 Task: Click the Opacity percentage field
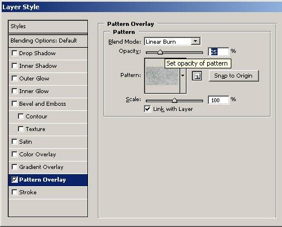pyautogui.click(x=219, y=52)
